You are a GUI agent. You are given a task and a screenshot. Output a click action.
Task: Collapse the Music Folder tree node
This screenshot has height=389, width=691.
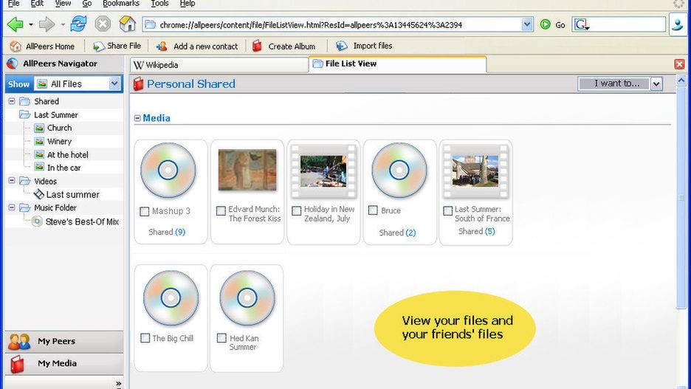(12, 207)
